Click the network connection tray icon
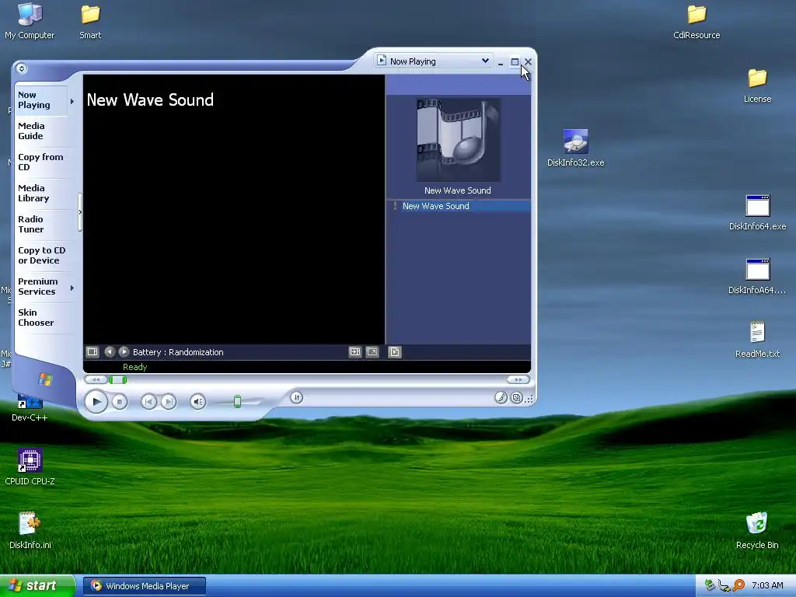This screenshot has height=597, width=796. (x=724, y=586)
